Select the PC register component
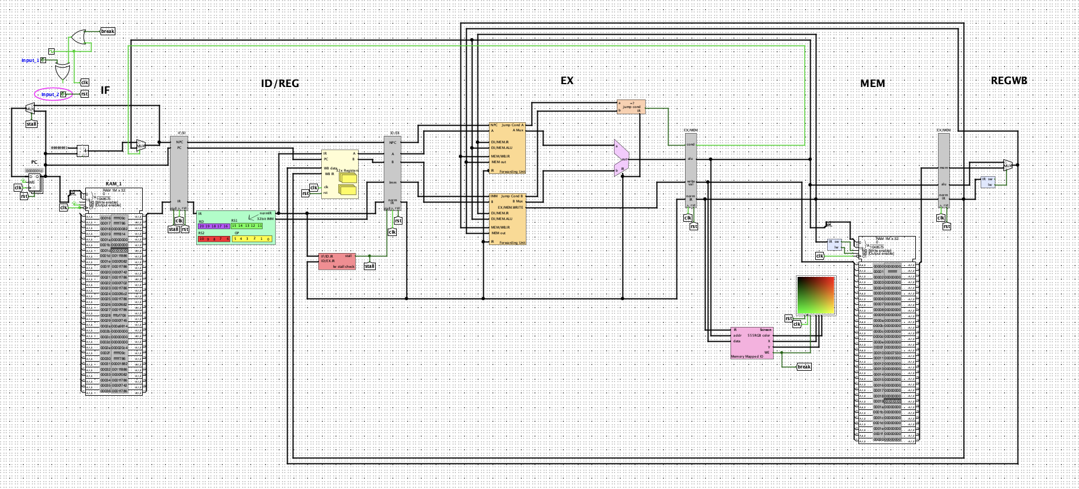The height and width of the screenshot is (489, 1079). pos(34,182)
